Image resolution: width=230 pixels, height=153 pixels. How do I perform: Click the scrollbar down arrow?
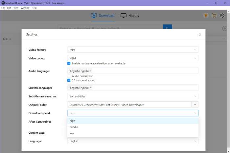pyautogui.click(x=229, y=152)
